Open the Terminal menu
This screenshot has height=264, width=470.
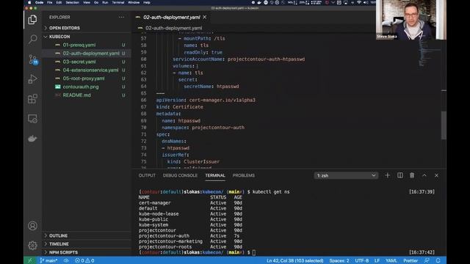[x=118, y=2]
